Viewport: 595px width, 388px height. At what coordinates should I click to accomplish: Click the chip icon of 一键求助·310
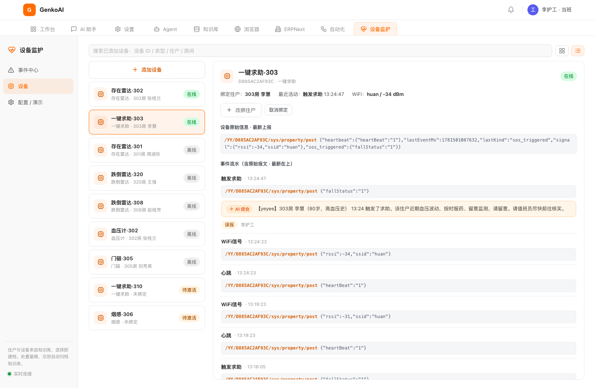(x=101, y=290)
